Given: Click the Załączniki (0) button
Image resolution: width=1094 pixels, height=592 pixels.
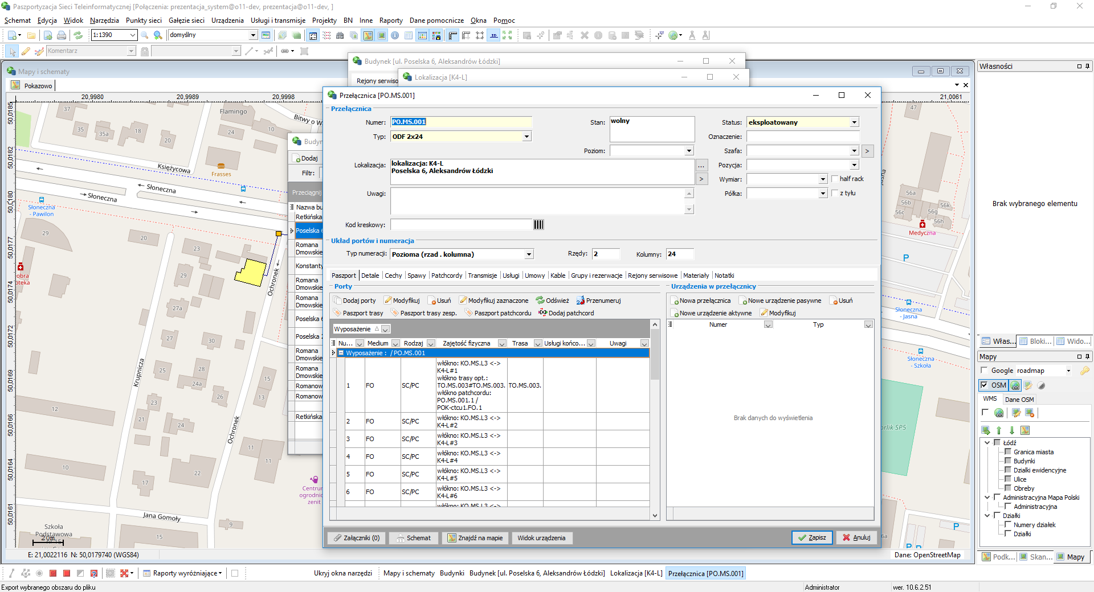Looking at the screenshot, I should tap(357, 538).
